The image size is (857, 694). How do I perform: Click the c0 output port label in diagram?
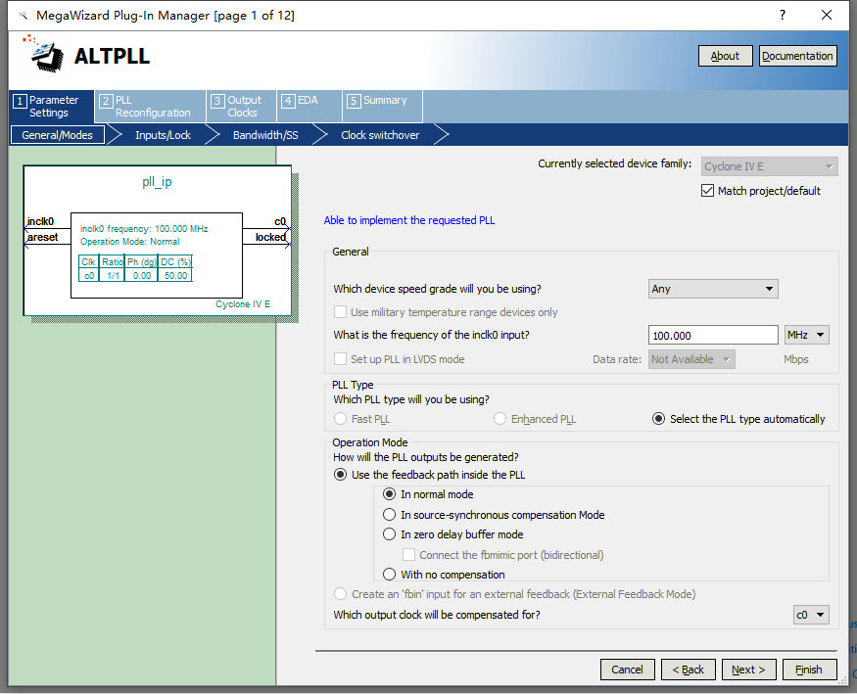pos(280,221)
